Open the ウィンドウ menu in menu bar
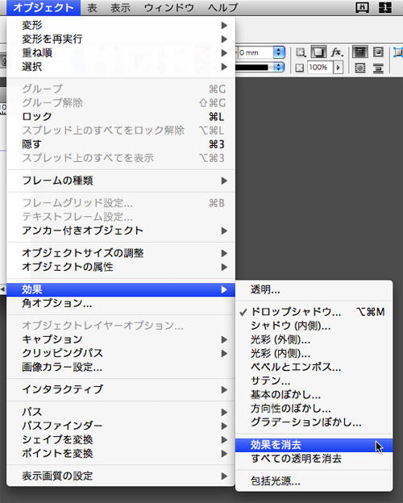The width and height of the screenshot is (403, 503). tap(168, 8)
